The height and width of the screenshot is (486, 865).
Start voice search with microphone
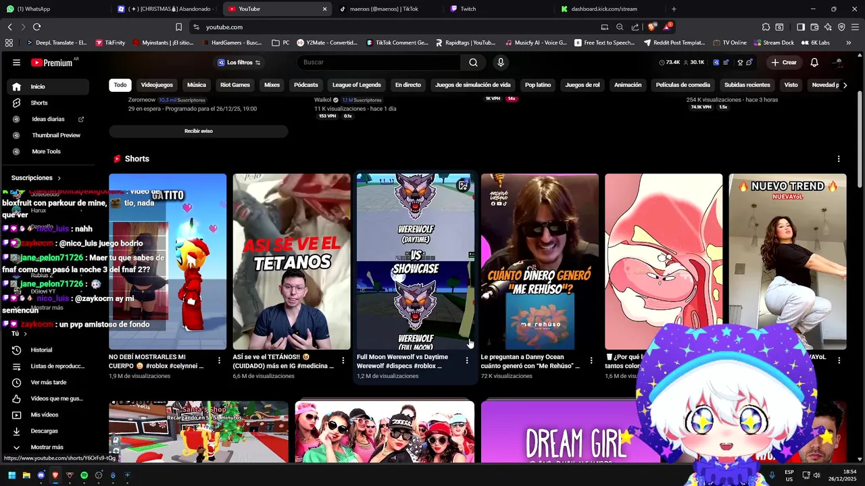(501, 62)
